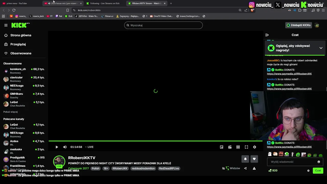
Task: Click the RedDeadRPLive tag
Action: point(169,168)
